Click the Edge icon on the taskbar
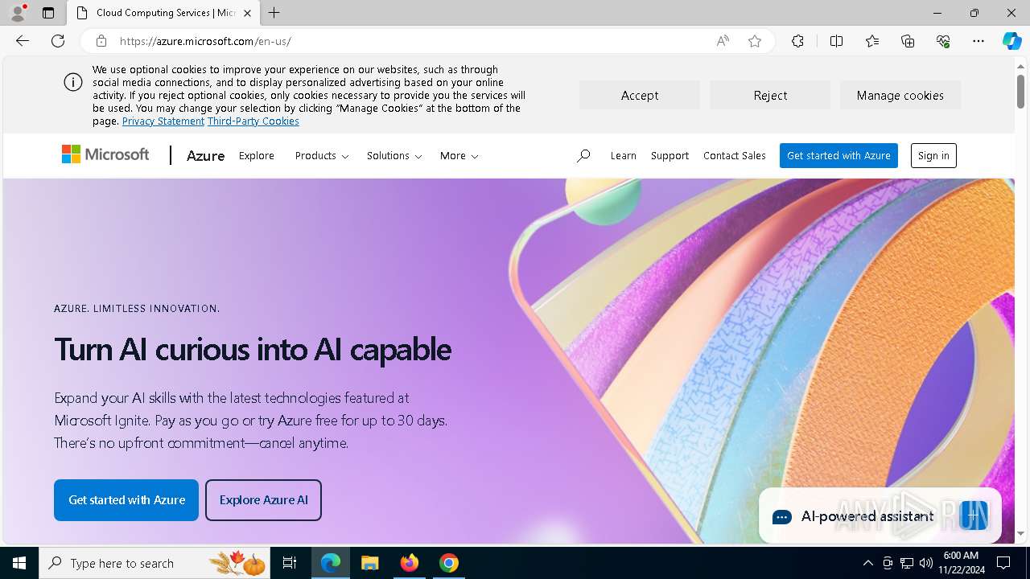The width and height of the screenshot is (1030, 579). click(331, 563)
